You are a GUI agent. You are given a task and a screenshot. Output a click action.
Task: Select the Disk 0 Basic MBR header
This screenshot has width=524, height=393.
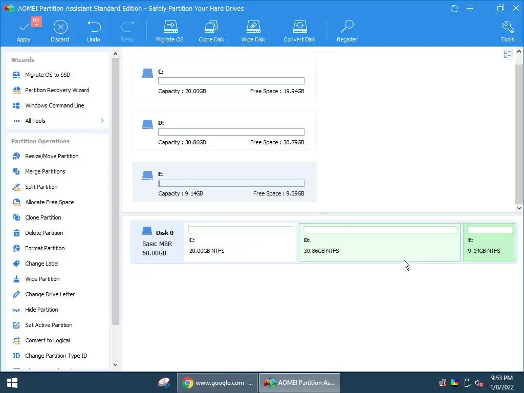coord(158,242)
